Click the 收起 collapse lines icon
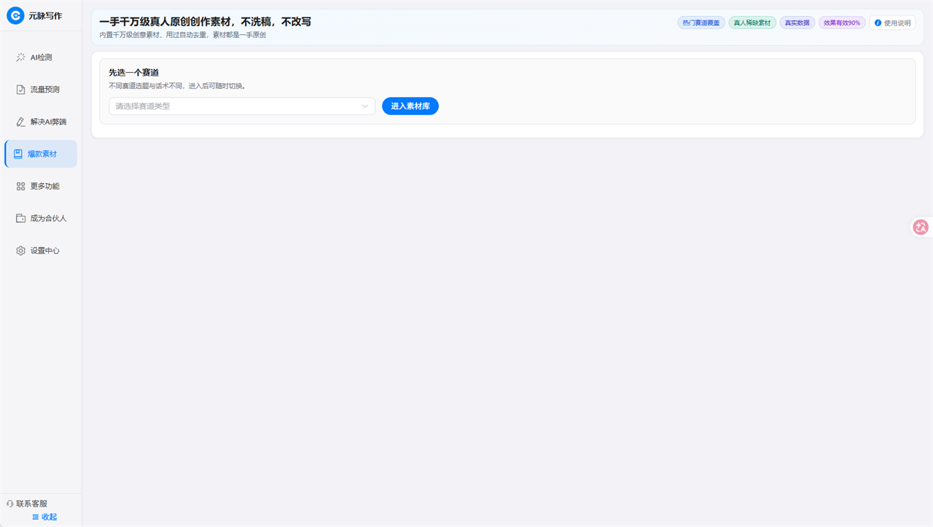The width and height of the screenshot is (933, 527). point(36,517)
